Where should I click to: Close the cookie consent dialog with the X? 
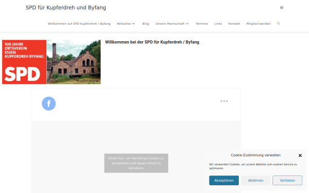pyautogui.click(x=300, y=155)
